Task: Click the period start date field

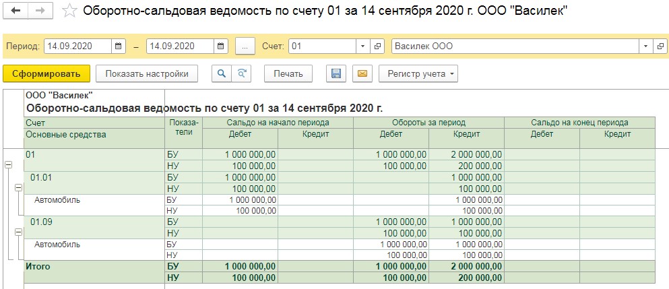Action: 77,46
